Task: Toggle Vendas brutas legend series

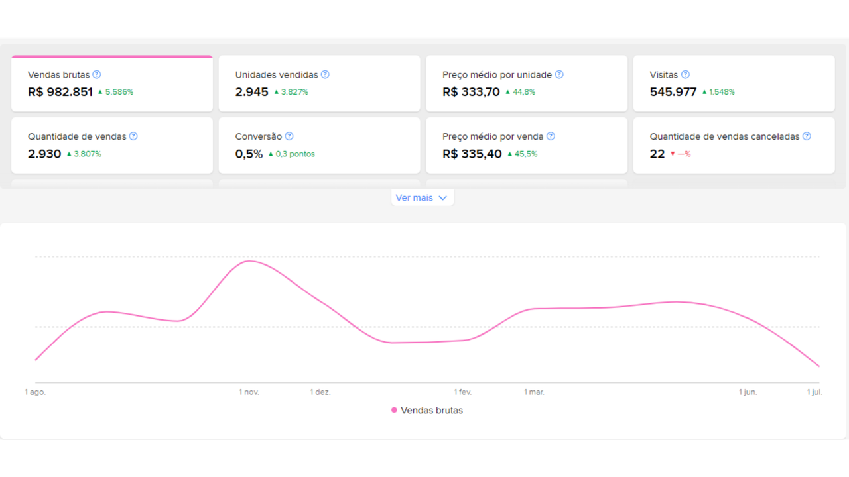Action: click(427, 411)
